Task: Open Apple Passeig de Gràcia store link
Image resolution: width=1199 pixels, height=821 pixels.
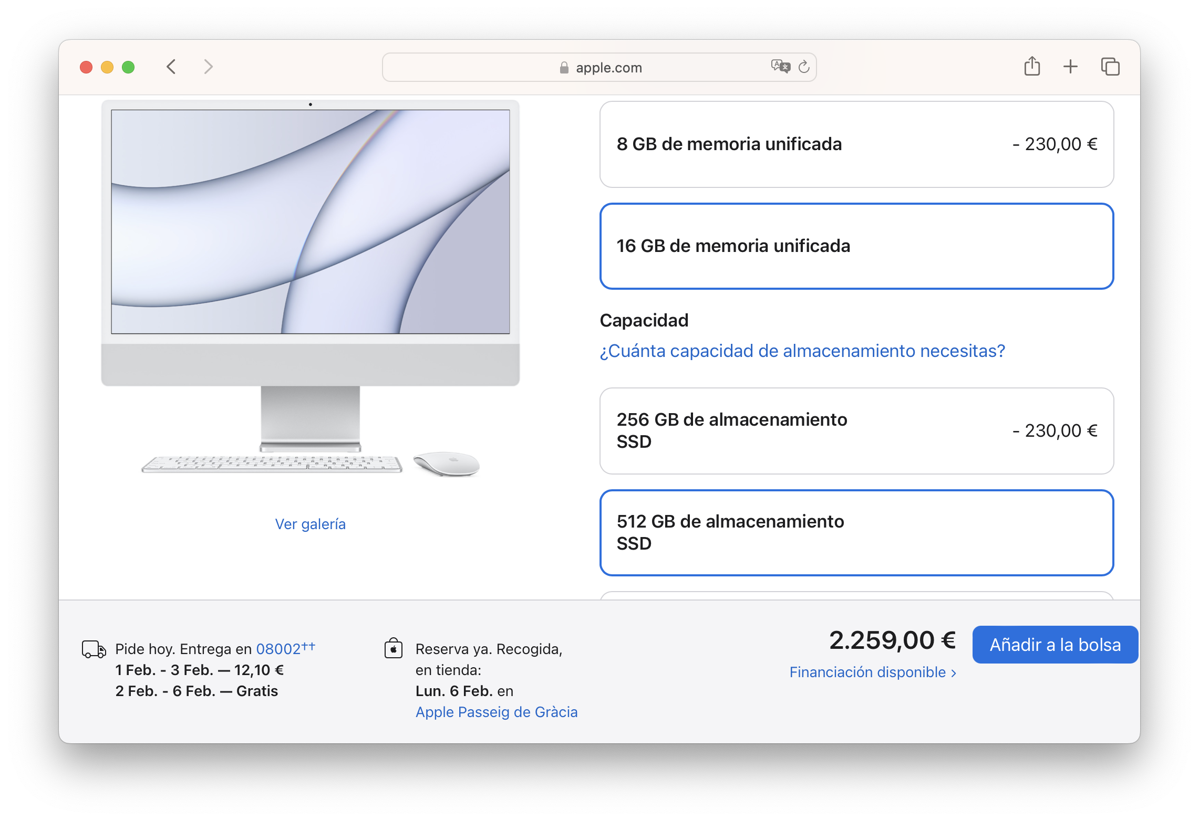Action: [x=497, y=712]
